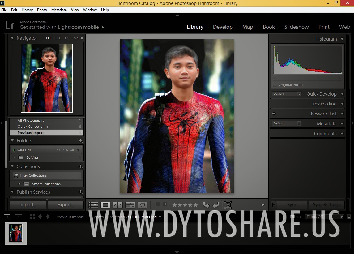Open Survey view icon
The height and width of the screenshot is (254, 354).
click(x=130, y=205)
